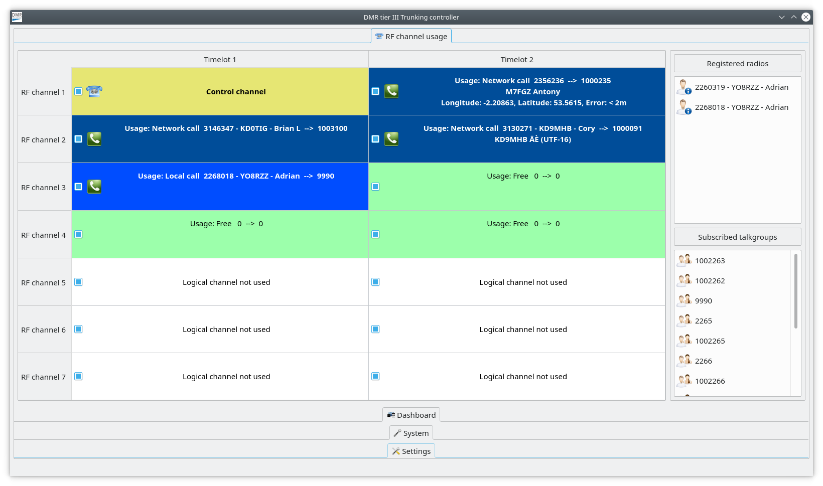Select radio 2260319 - YO8RZZ - Adrian
Image resolution: width=823 pixels, height=486 pixels.
pos(738,87)
